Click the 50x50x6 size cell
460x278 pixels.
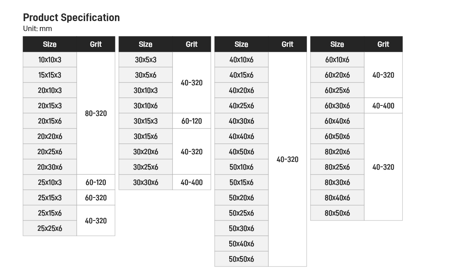[x=242, y=259]
